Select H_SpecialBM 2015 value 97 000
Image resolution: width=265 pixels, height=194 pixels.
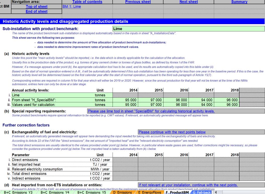[150, 100]
